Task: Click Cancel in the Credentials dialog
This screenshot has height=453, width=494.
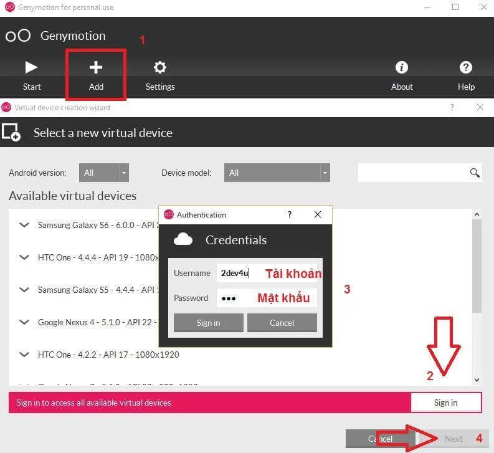Action: (282, 323)
